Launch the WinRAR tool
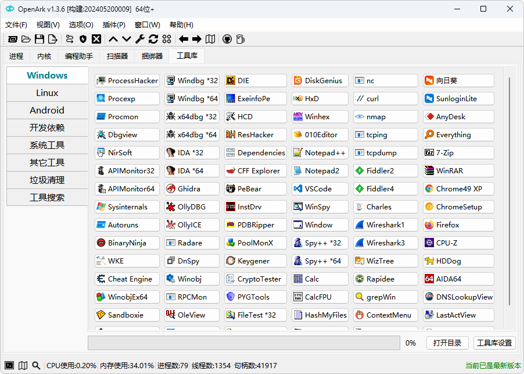The image size is (524, 374). coord(458,171)
